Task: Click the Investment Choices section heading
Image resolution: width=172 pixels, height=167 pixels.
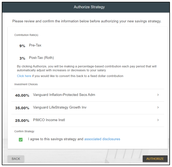Action: [x=26, y=84]
